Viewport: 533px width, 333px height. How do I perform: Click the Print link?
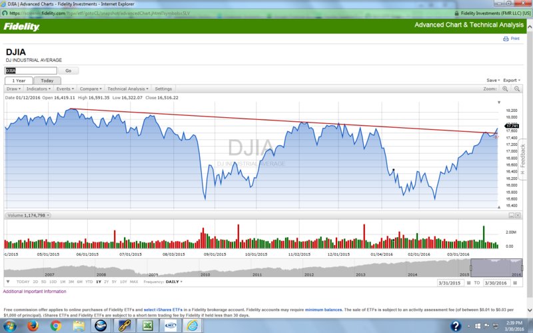[515, 39]
